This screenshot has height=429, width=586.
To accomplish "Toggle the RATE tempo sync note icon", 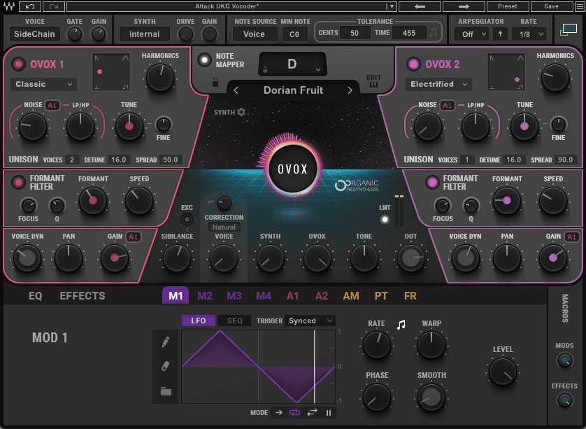I will pyautogui.click(x=401, y=325).
